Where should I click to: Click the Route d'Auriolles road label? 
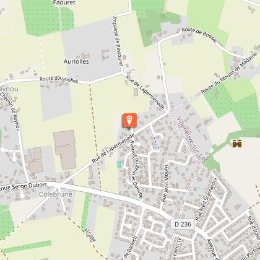tap(59, 80)
